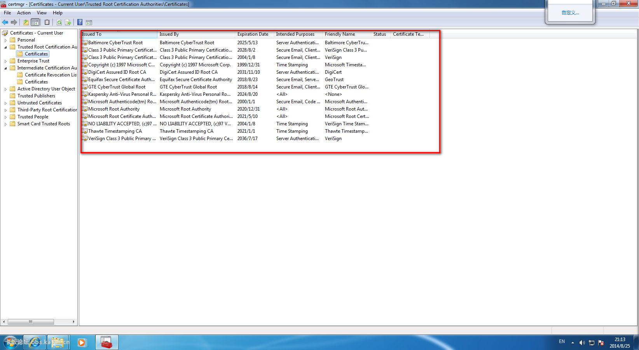Expand the Enterprise Trust node
Viewport: 639px width, 350px height.
tap(5, 61)
